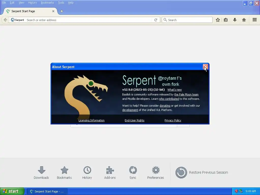Open the History menu
Image resolution: width=260 pixels, height=195 pixels.
tap(32, 3)
